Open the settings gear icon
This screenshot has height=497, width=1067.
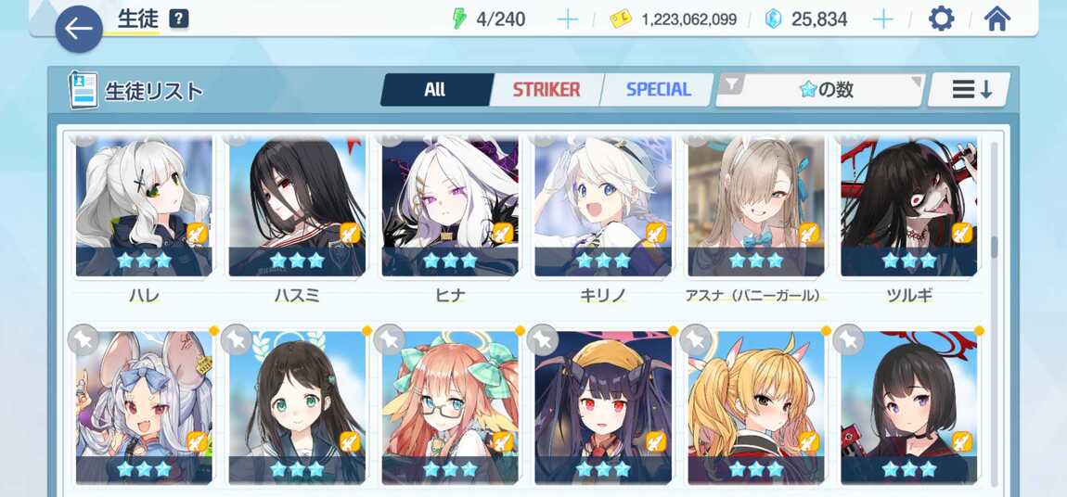tap(941, 19)
